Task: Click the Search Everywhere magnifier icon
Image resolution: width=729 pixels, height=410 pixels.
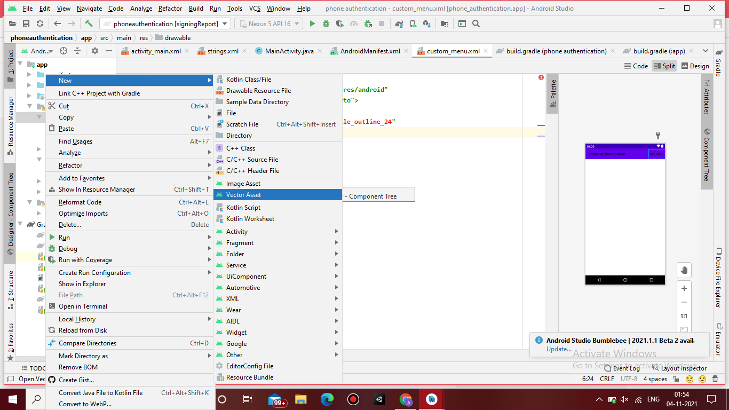Action: [476, 23]
